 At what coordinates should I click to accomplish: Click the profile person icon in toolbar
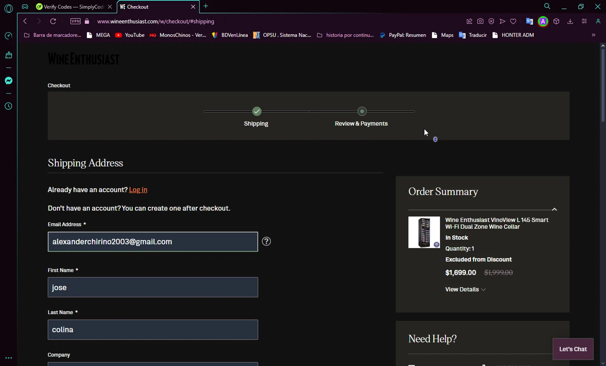(x=598, y=21)
